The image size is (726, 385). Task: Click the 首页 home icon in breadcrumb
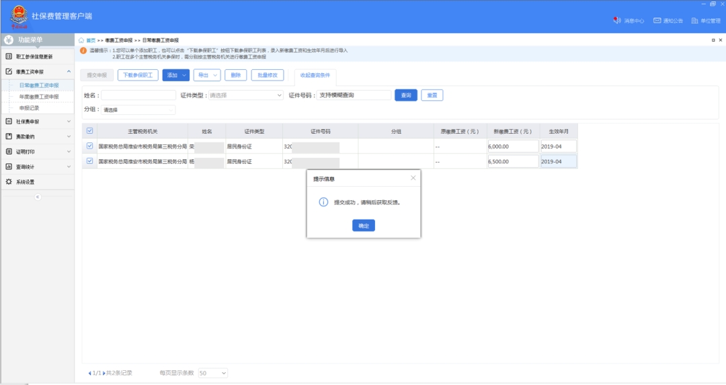(82, 40)
